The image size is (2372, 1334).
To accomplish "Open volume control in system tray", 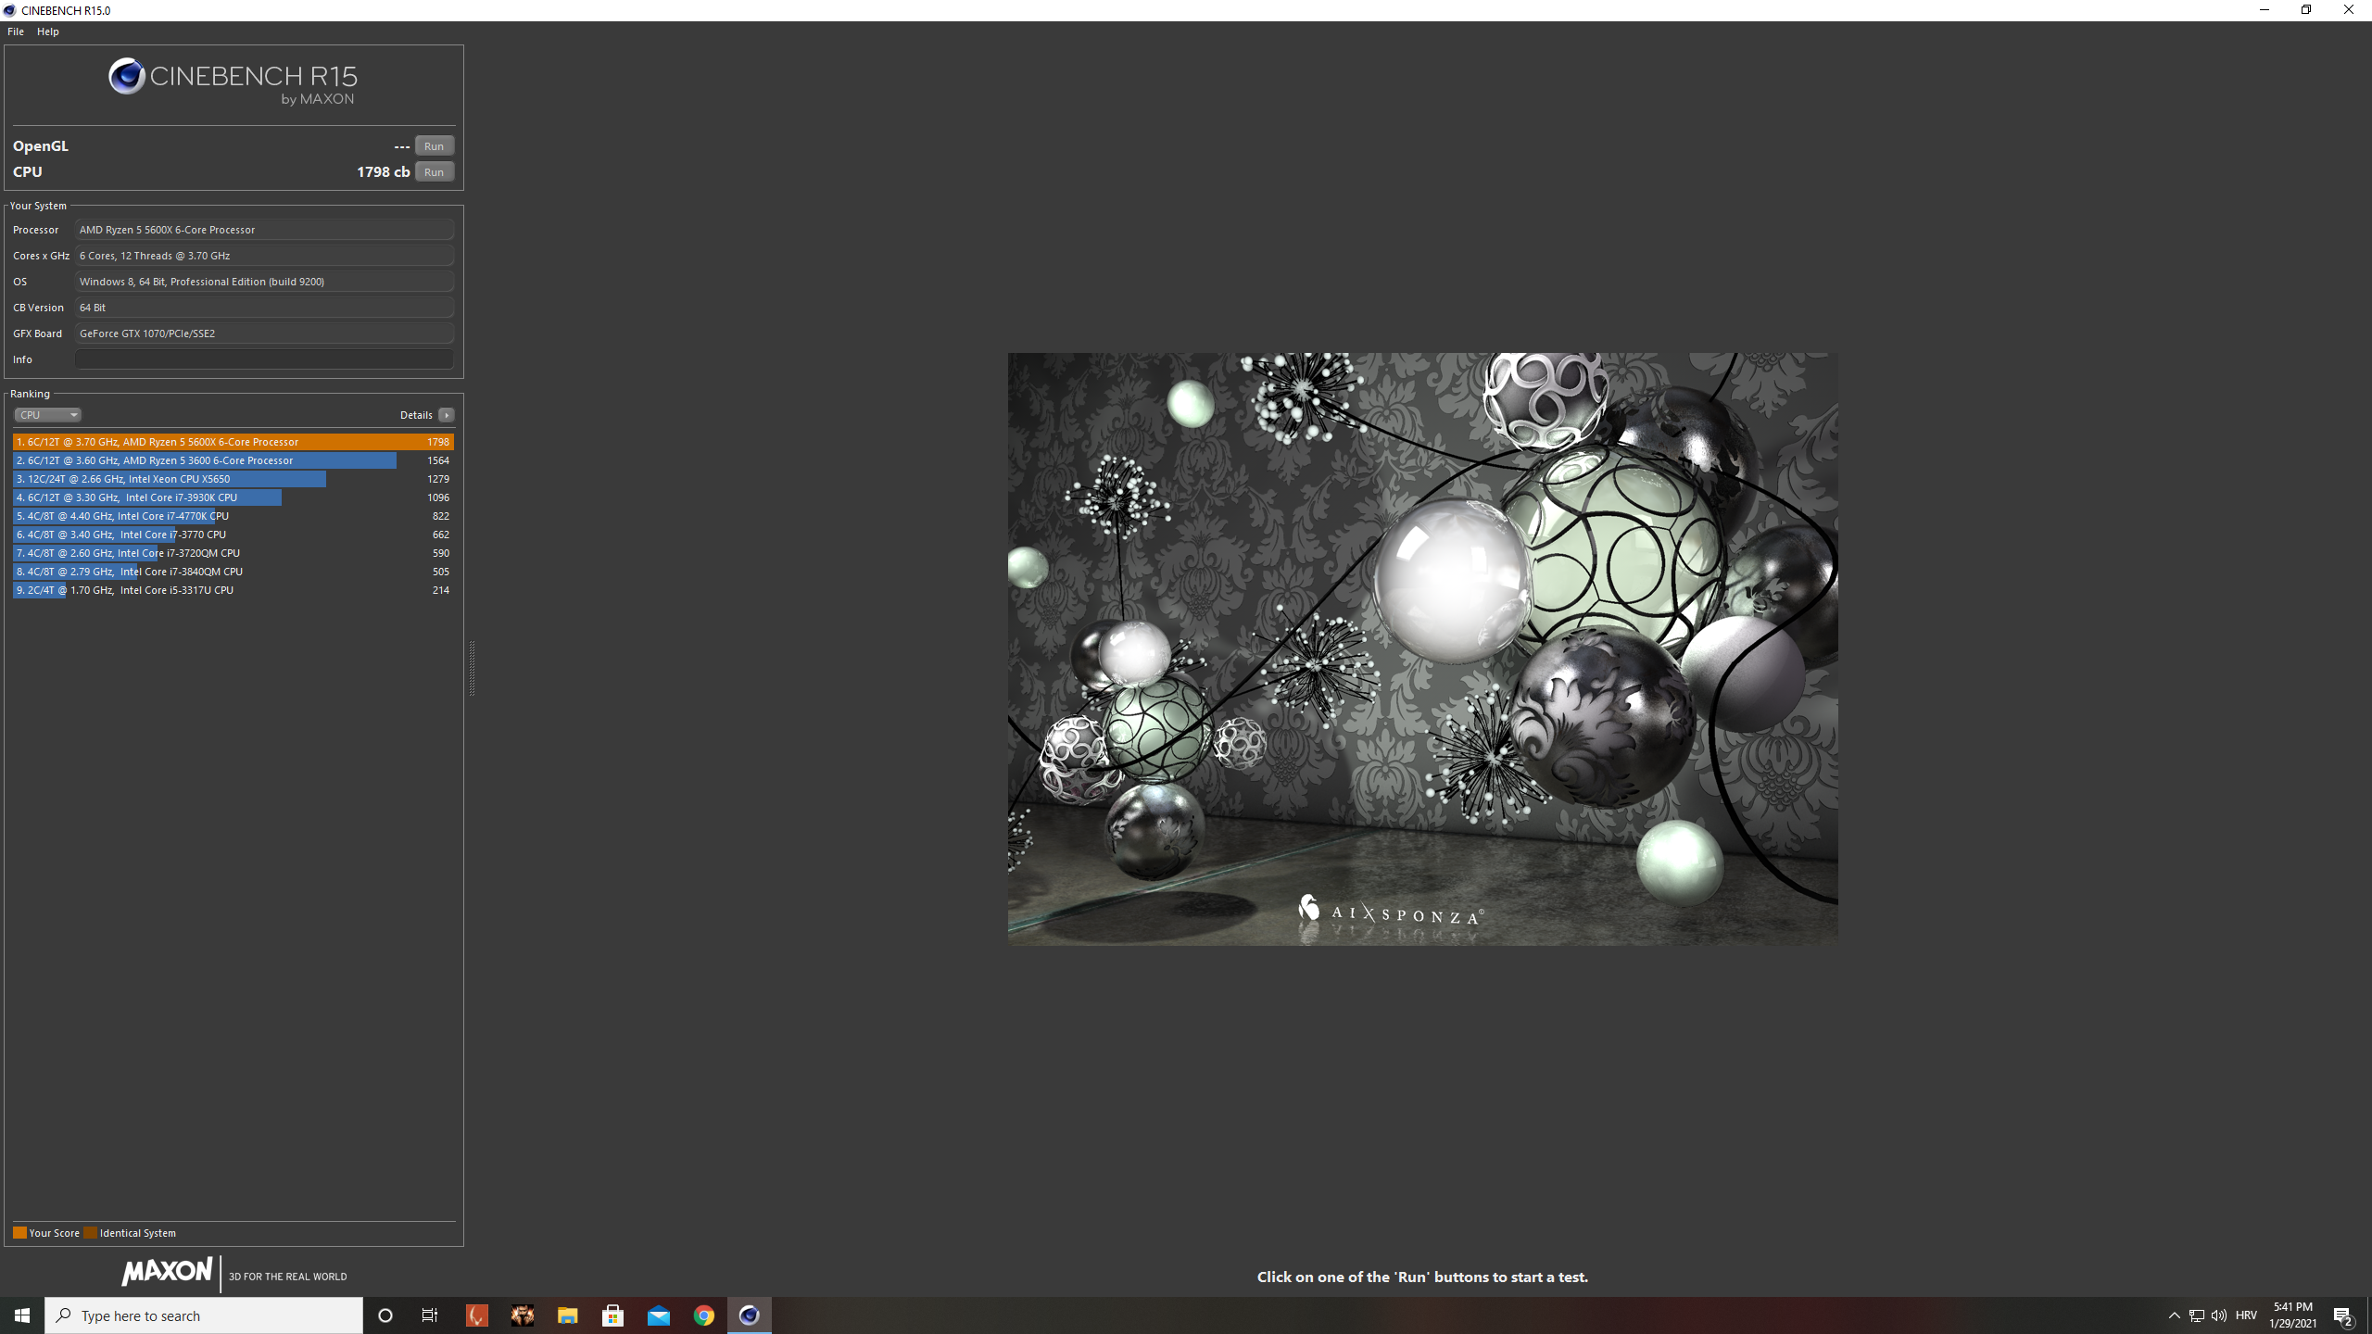I will 2219,1315.
